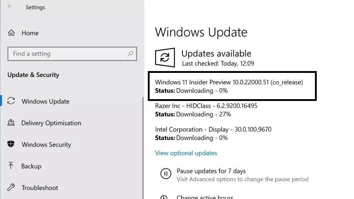Select the Troubleshoot wrench icon
The width and height of the screenshot is (354, 199).
(11, 187)
